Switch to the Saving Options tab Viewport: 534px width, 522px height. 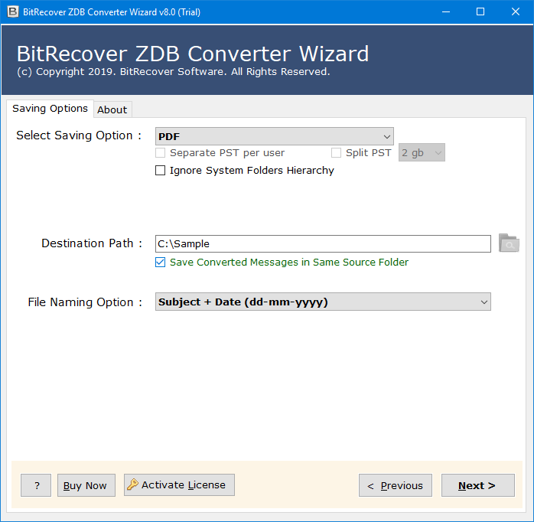[x=50, y=109]
